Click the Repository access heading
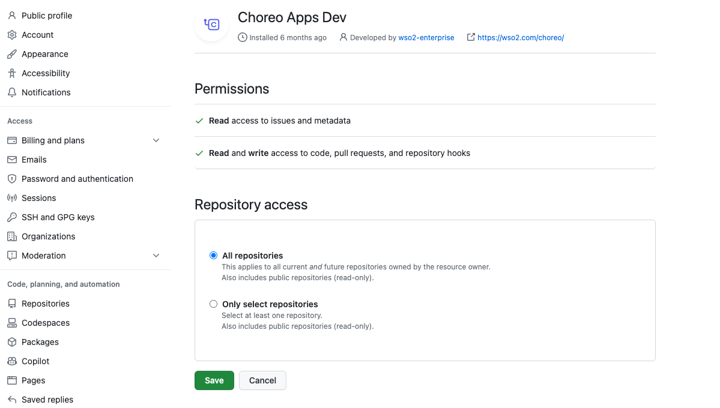Screen dimensions: 720x408 [x=251, y=205]
